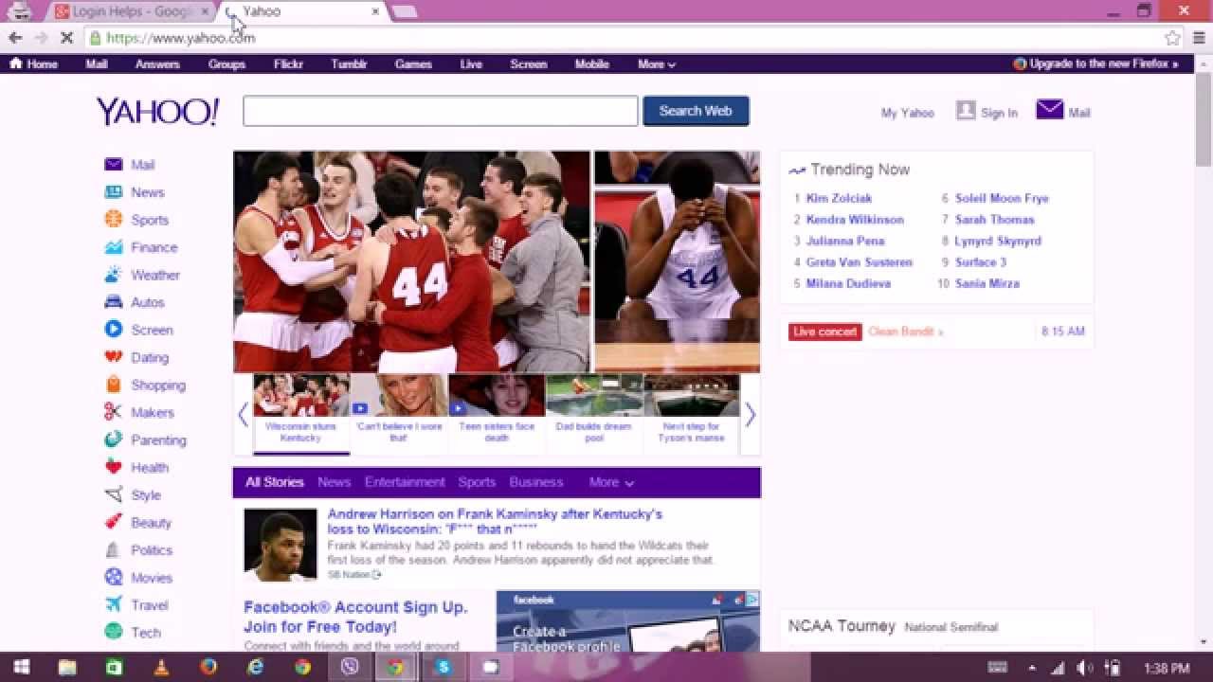Click the volume icon in system tray
Viewport: 1213px width, 682px height.
[1085, 668]
